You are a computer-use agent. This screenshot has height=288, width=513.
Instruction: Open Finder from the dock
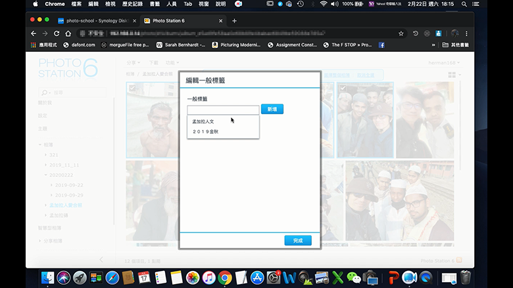(48, 278)
